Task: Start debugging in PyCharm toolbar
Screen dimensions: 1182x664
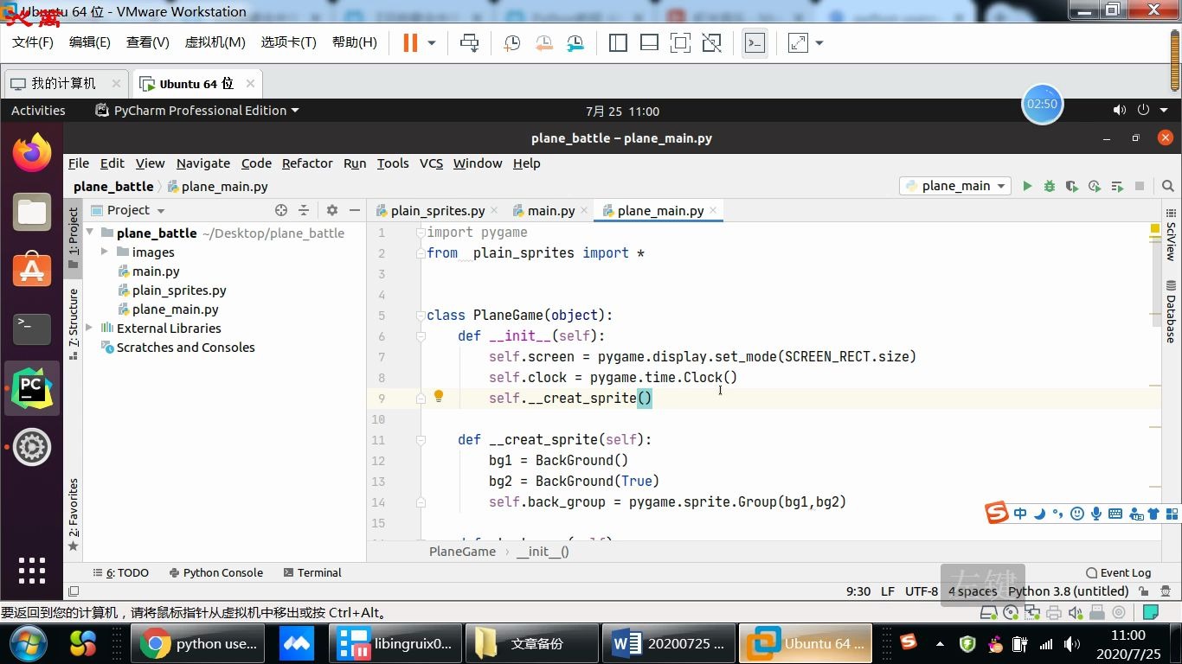Action: point(1049,186)
